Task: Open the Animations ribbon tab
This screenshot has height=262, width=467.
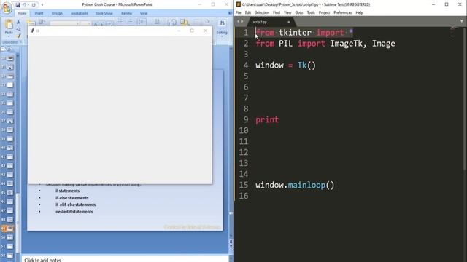Action: (79, 13)
